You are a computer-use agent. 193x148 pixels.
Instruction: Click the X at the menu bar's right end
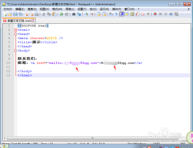tap(188, 9)
